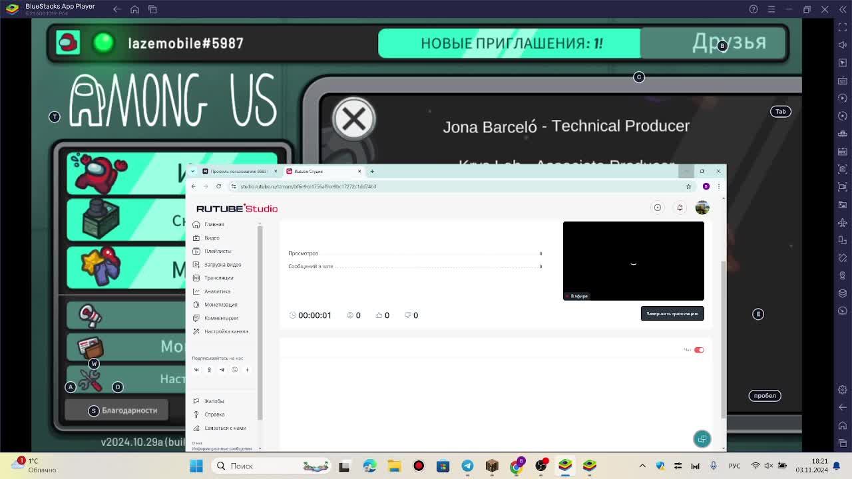
Task: Click the teal floating chat button
Action: point(702,439)
